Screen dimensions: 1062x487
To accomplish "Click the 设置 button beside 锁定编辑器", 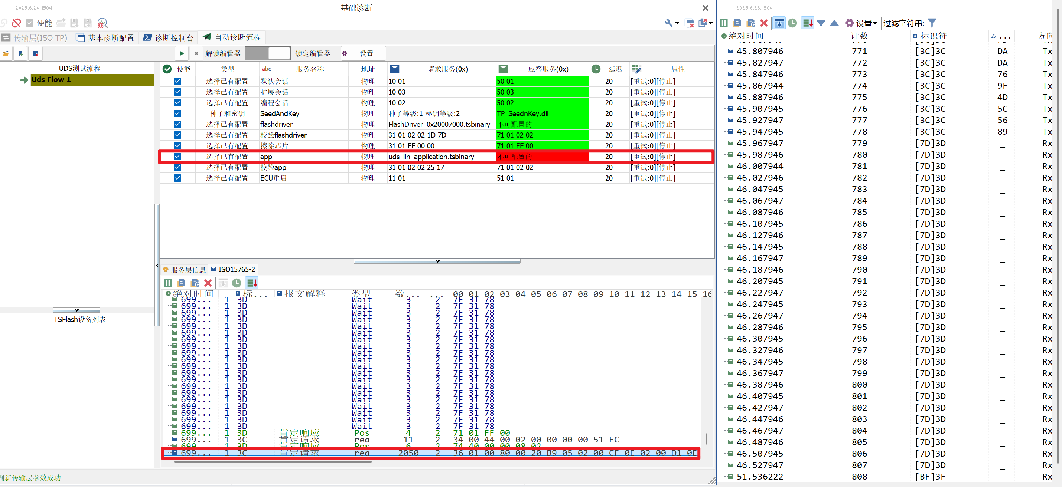I will [363, 53].
